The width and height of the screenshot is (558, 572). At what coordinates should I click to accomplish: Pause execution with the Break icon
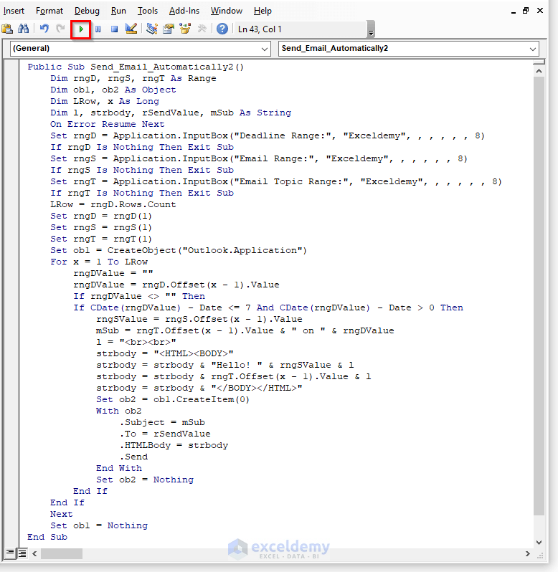point(98,29)
